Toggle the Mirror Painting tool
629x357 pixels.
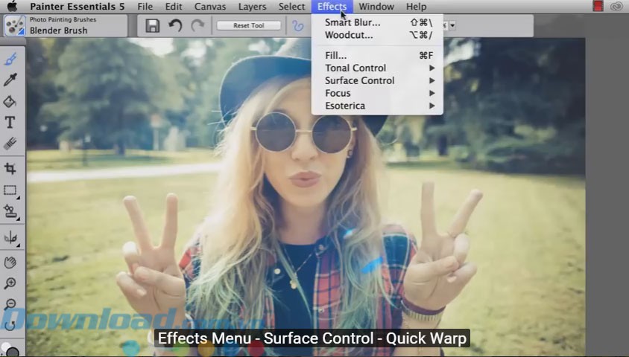click(x=10, y=237)
